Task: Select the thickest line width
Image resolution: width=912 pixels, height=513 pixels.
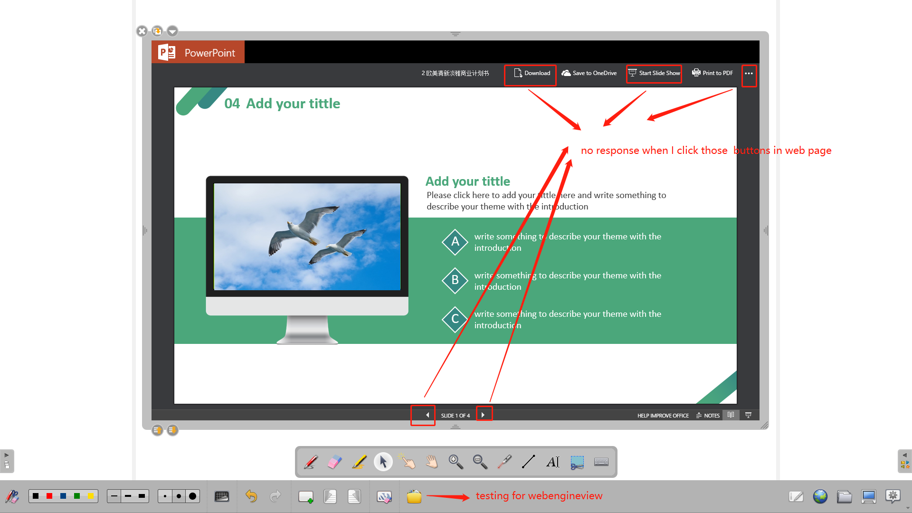Action: [x=142, y=496]
